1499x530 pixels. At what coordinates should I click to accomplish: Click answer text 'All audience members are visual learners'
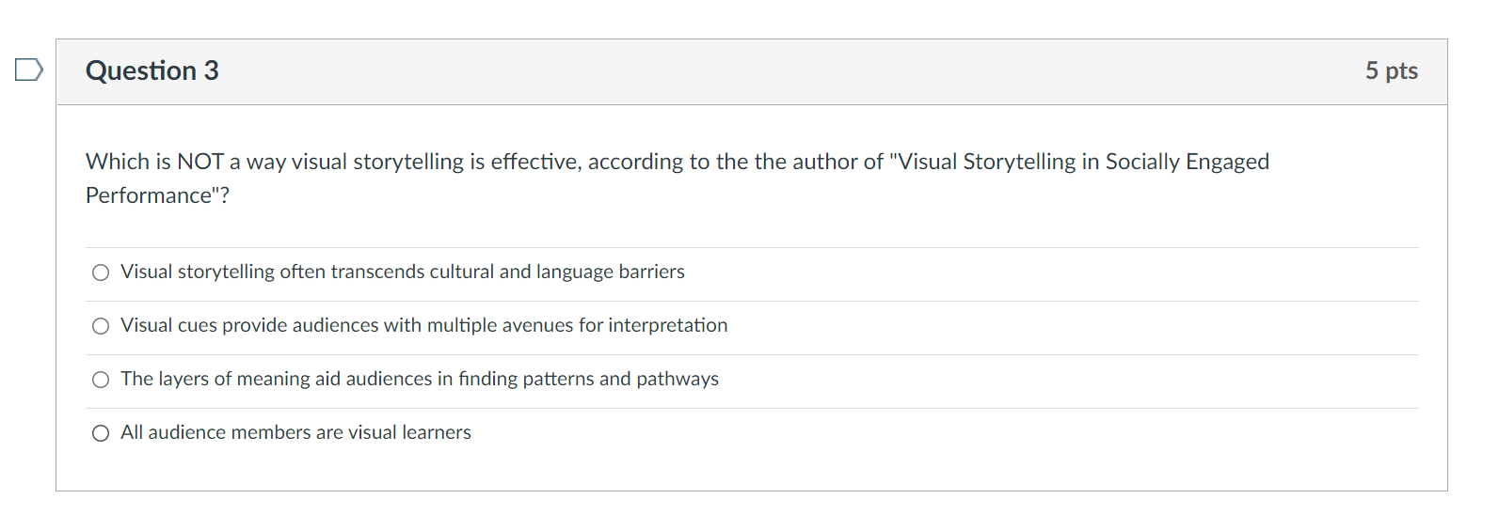coord(295,432)
